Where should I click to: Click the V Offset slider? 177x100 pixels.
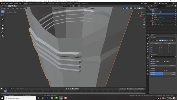pos(163,74)
